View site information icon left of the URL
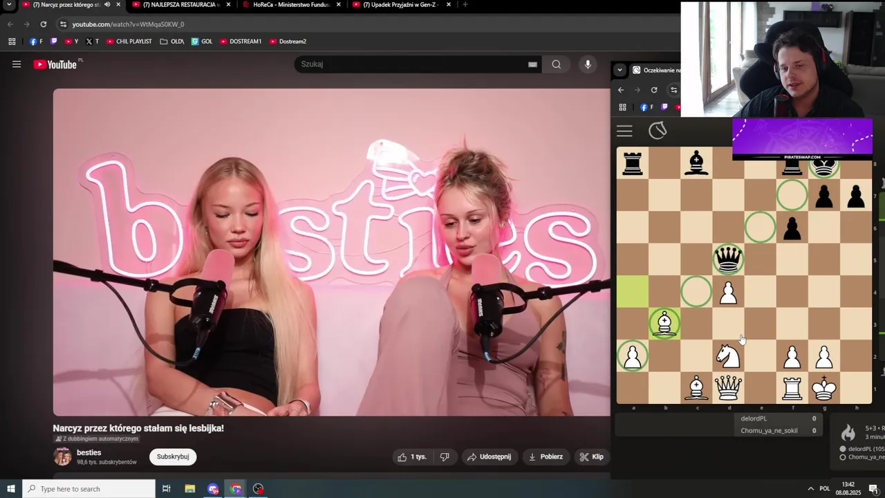 [x=63, y=24]
